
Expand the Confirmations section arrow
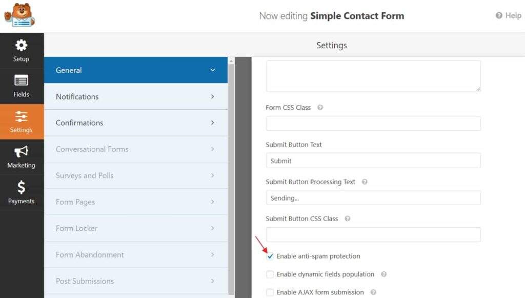coord(213,123)
